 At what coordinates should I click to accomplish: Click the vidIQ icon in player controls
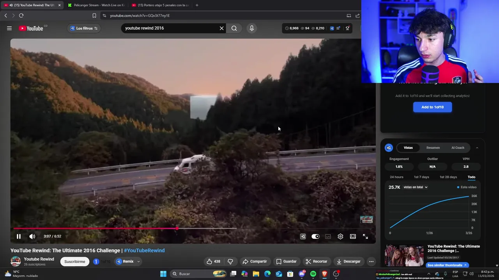(303, 236)
